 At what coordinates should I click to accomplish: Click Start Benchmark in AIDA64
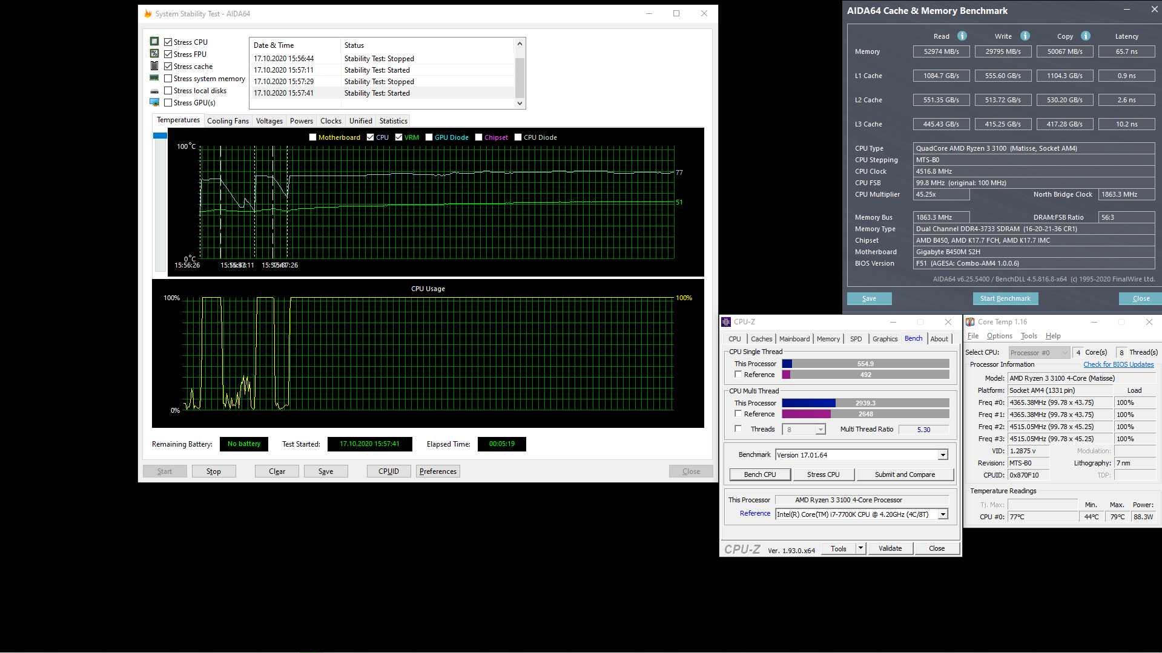pos(1005,298)
